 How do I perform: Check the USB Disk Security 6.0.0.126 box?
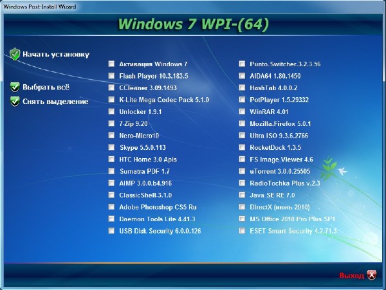112,231
